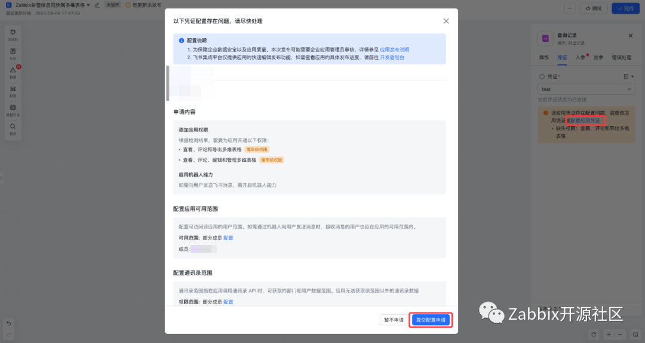Expand the workflow title dropdown arrow
This screenshot has height=343, width=645.
[x=88, y=5]
